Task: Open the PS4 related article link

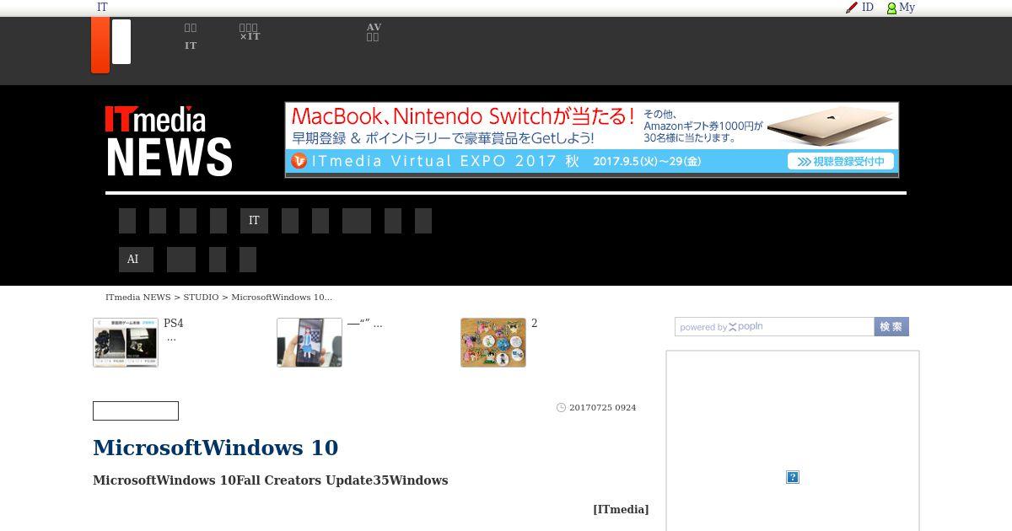Action: 173,330
